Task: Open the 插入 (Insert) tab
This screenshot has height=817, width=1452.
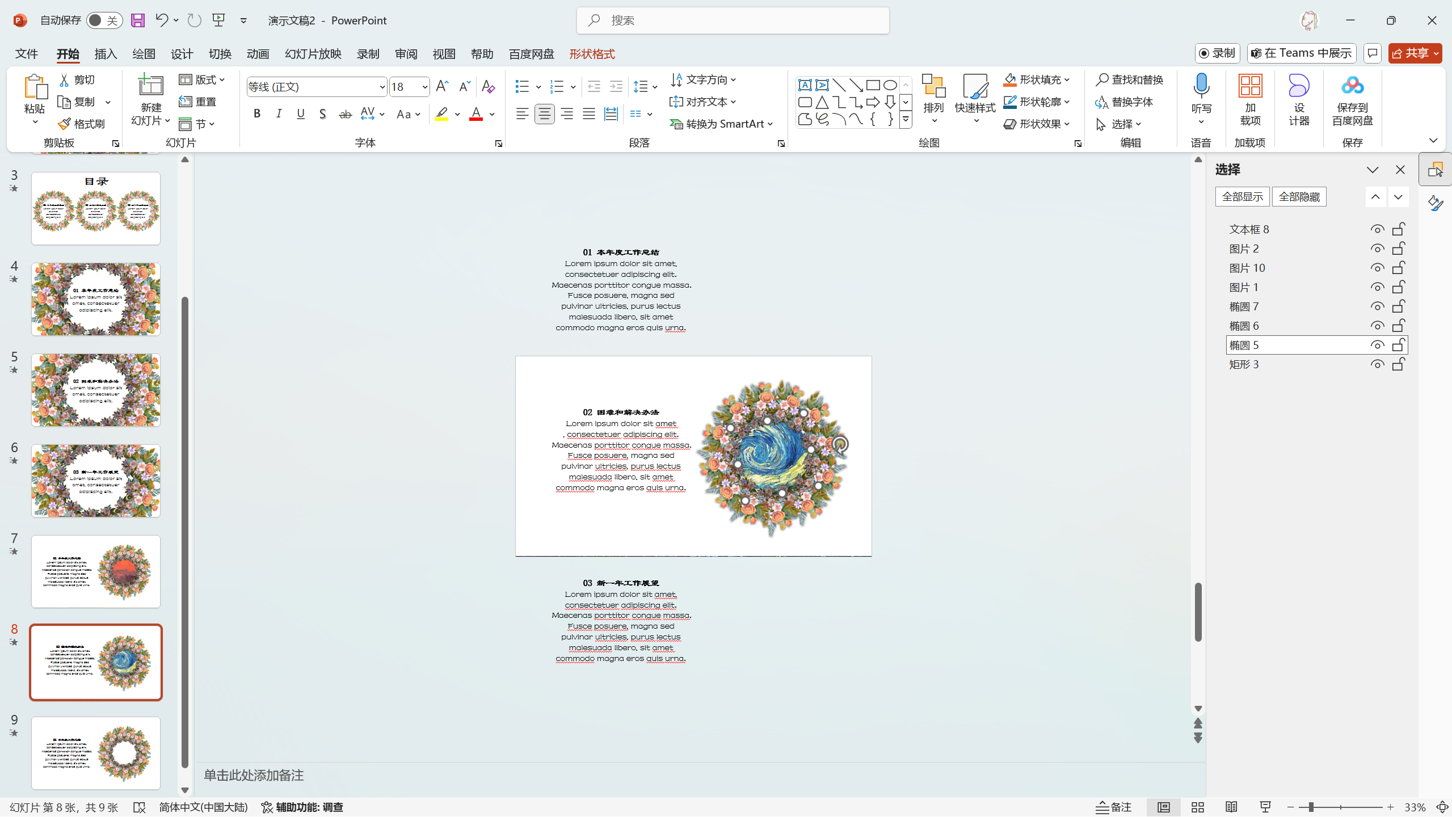Action: tap(106, 54)
